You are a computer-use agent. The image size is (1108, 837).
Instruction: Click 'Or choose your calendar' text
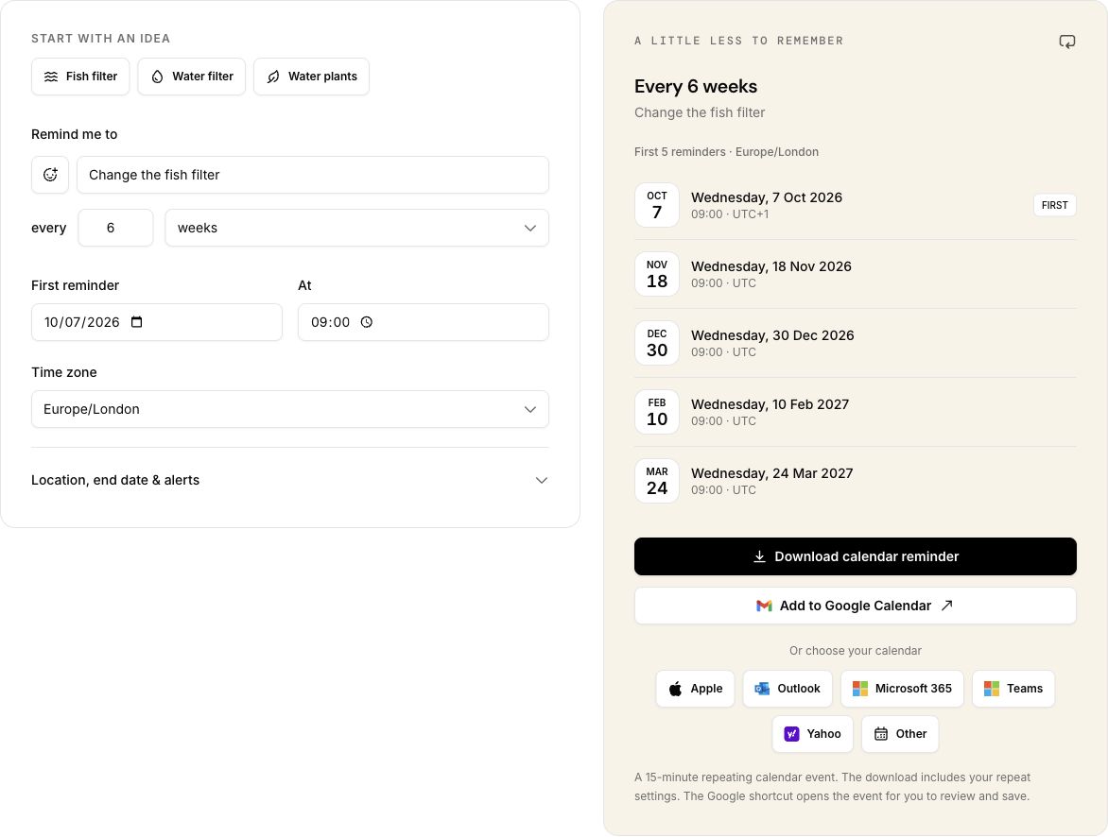[855, 651]
